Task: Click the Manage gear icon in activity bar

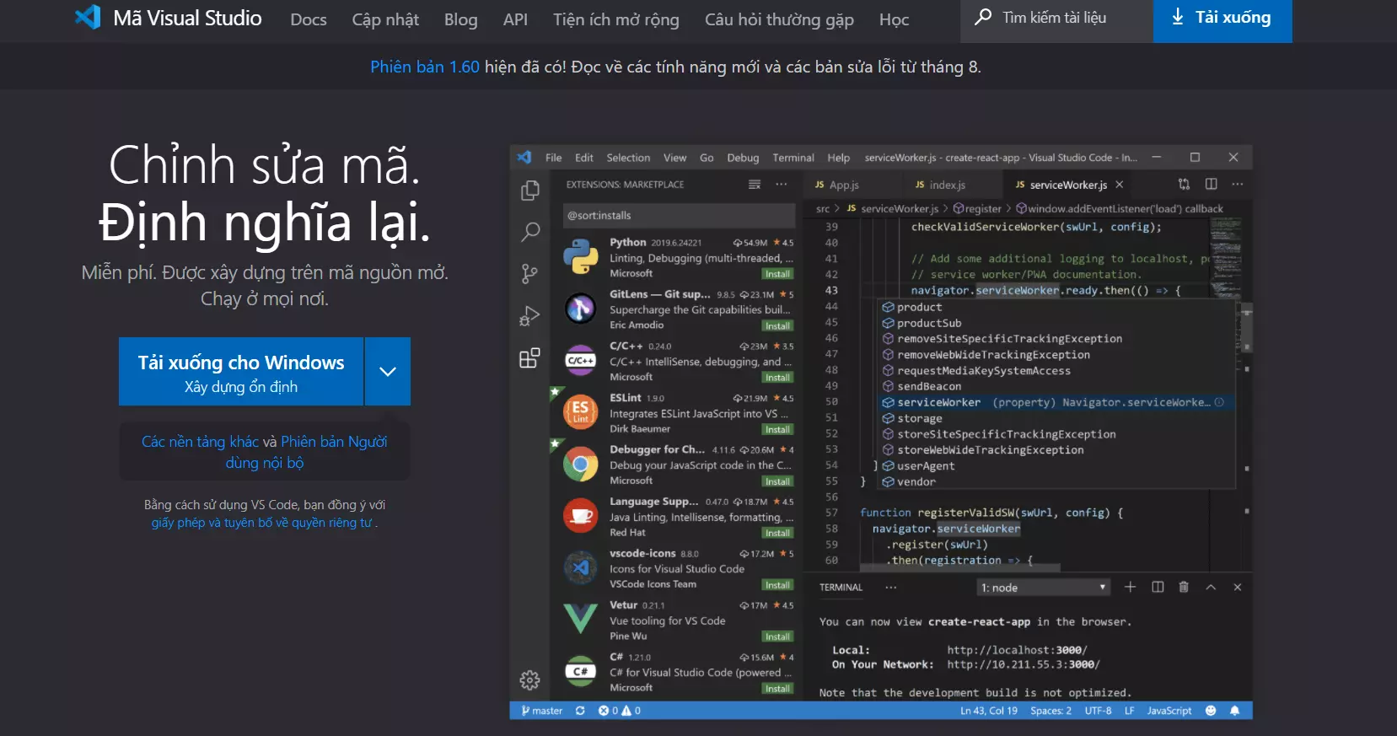Action: pyautogui.click(x=529, y=680)
